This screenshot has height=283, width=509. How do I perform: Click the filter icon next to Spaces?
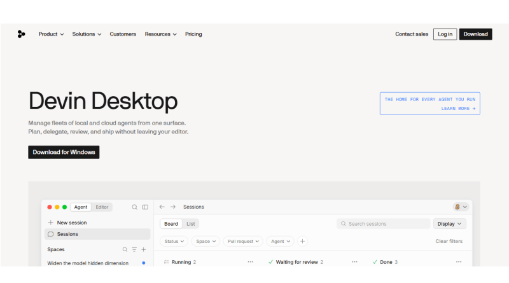point(134,249)
